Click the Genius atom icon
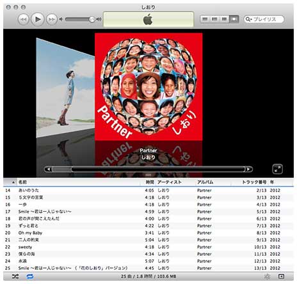The width and height of the screenshot is (297, 284). (267, 276)
